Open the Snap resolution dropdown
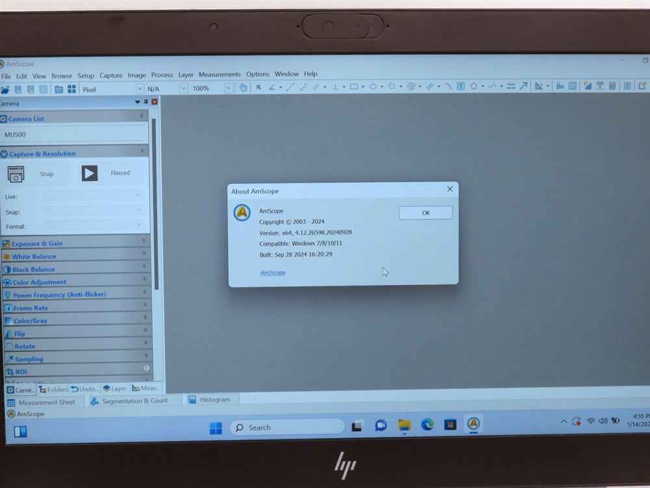Image resolution: width=650 pixels, height=488 pixels. pyautogui.click(x=94, y=211)
